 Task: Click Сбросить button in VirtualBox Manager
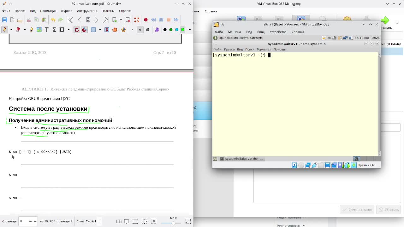pyautogui.click(x=389, y=210)
